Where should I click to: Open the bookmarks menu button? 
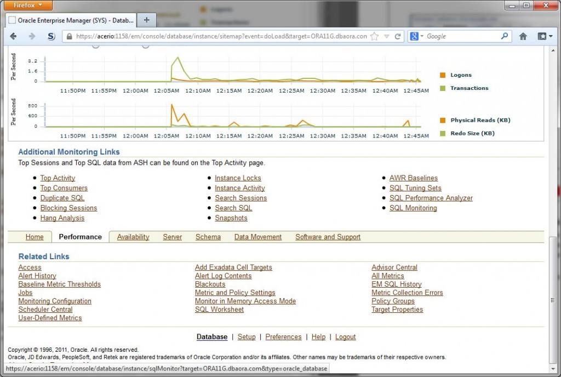tap(545, 36)
